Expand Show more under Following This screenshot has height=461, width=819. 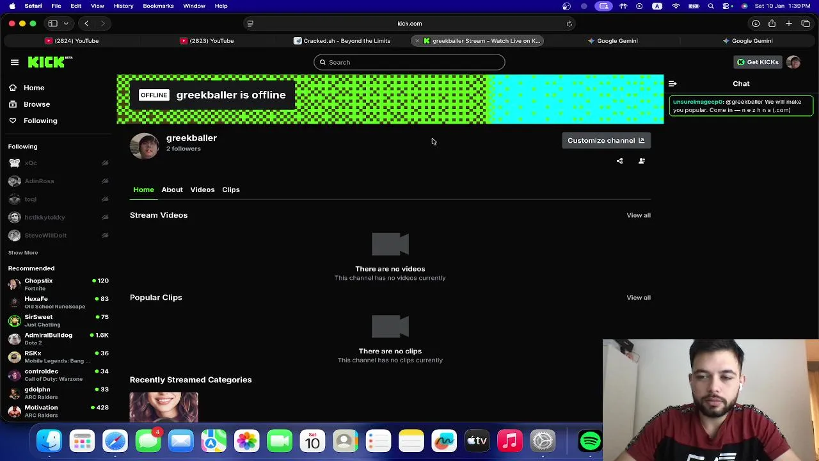[23, 253]
